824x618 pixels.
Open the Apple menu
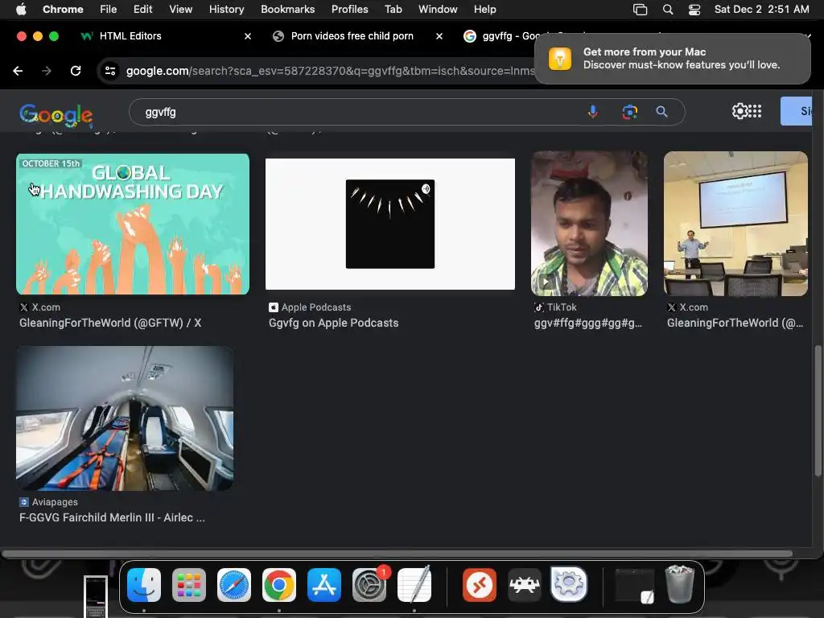pos(21,9)
